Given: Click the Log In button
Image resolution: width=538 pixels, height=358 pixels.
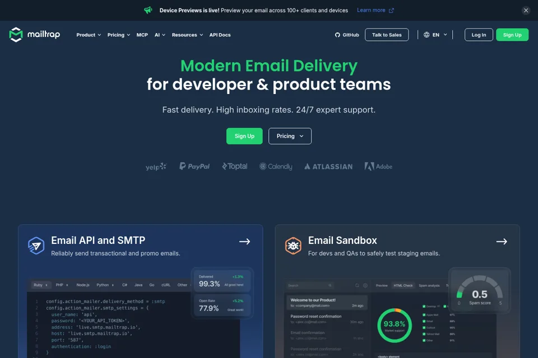Looking at the screenshot, I should point(479,35).
